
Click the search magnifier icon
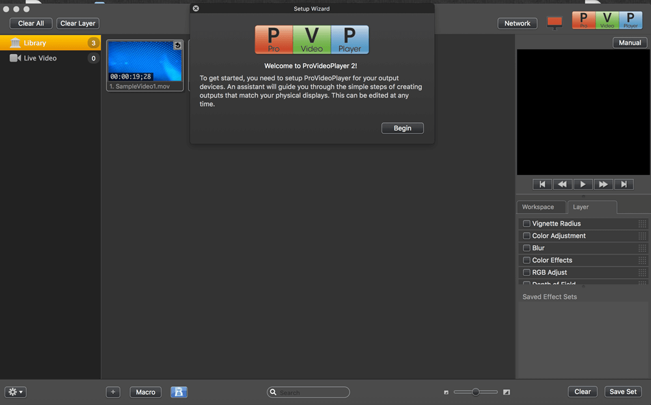[273, 392]
